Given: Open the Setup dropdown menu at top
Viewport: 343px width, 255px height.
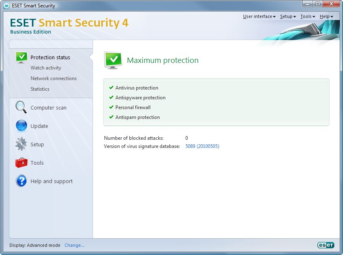Looking at the screenshot, I should click(288, 16).
